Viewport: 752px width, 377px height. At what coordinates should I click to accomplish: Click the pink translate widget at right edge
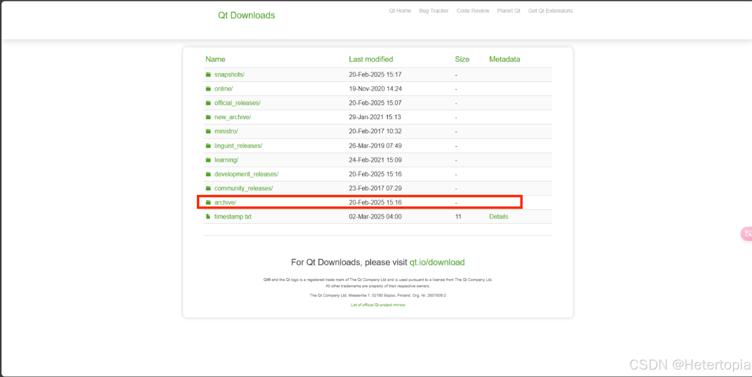746,234
